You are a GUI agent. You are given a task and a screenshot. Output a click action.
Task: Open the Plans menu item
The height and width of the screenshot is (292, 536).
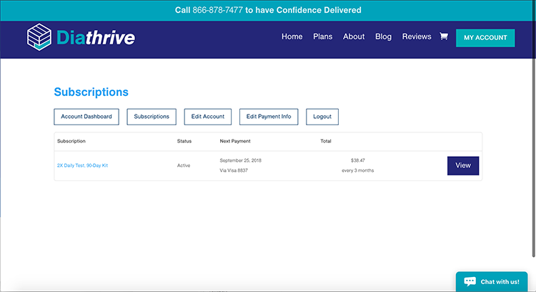point(323,36)
